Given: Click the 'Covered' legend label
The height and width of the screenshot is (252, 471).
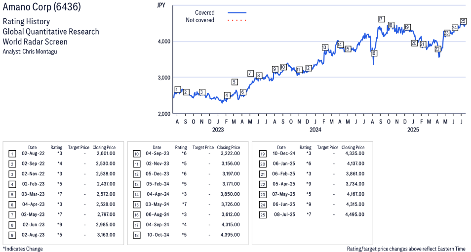Looking at the screenshot, I should tap(204, 13).
